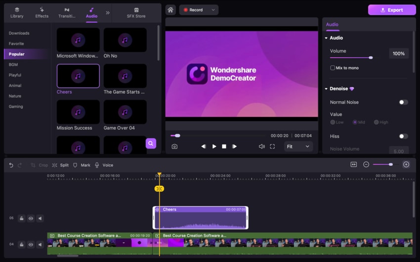Select Oh No sound thumbnail
The height and width of the screenshot is (262, 420).
tap(125, 40)
